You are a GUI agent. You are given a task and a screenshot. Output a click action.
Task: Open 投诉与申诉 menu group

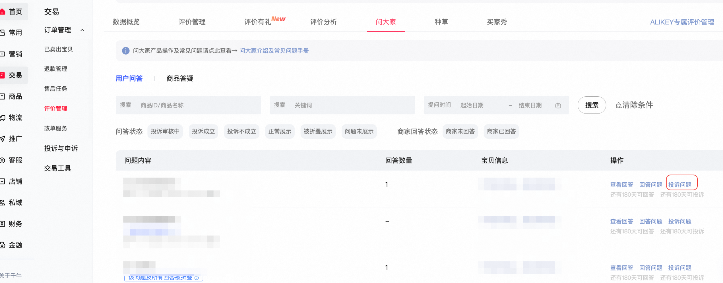point(61,148)
